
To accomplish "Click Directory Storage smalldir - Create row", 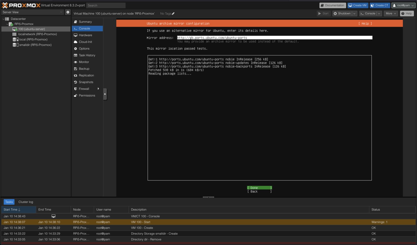I will pyautogui.click(x=208, y=234).
